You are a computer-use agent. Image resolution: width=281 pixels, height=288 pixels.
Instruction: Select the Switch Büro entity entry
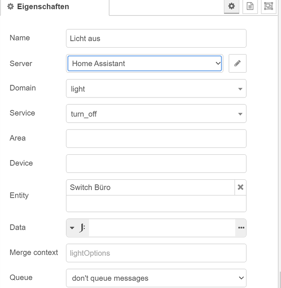tap(150, 187)
